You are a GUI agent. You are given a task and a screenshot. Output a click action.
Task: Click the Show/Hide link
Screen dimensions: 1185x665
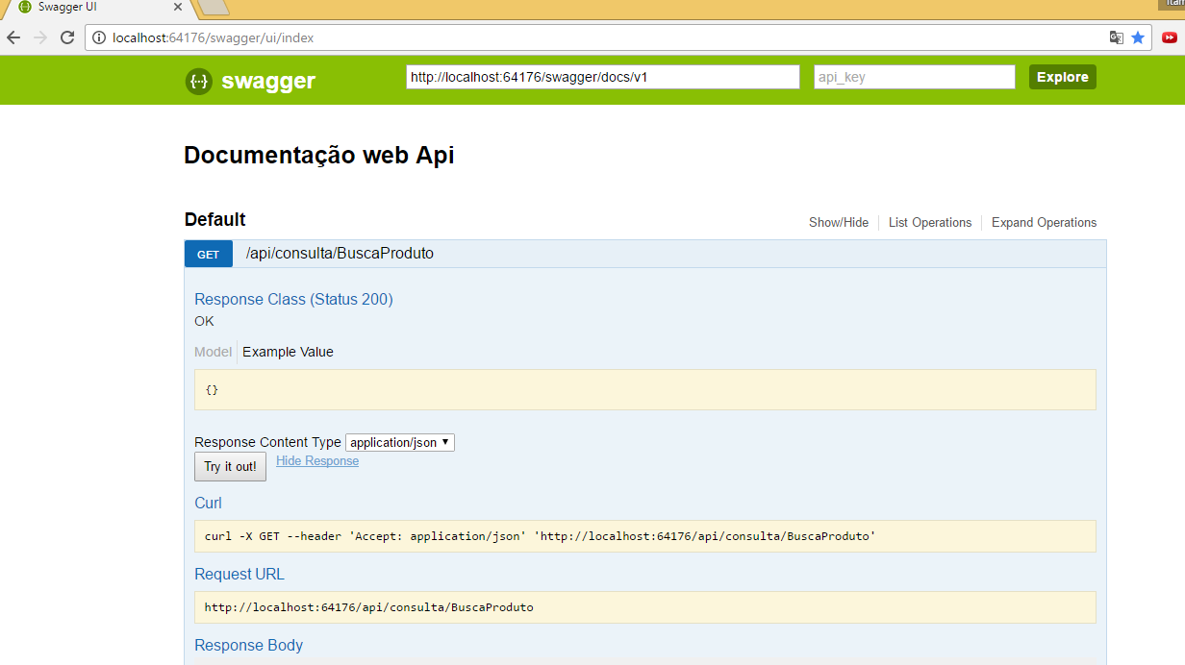(x=838, y=222)
